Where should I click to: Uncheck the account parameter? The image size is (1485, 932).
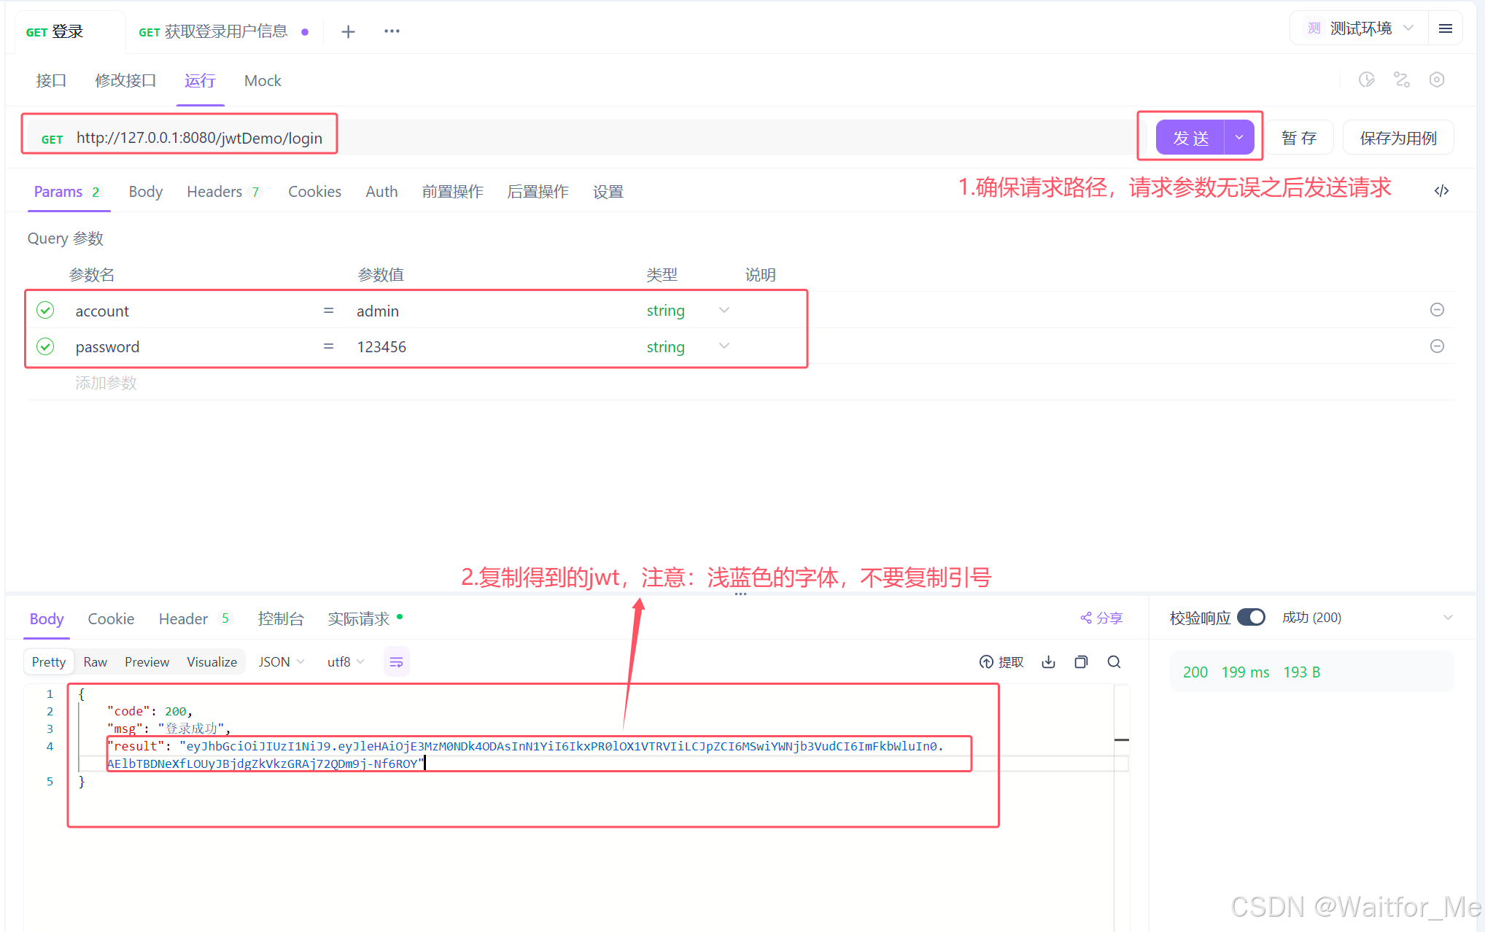[45, 311]
